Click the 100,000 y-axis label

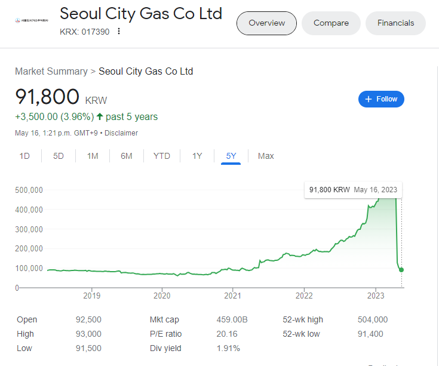(29, 268)
